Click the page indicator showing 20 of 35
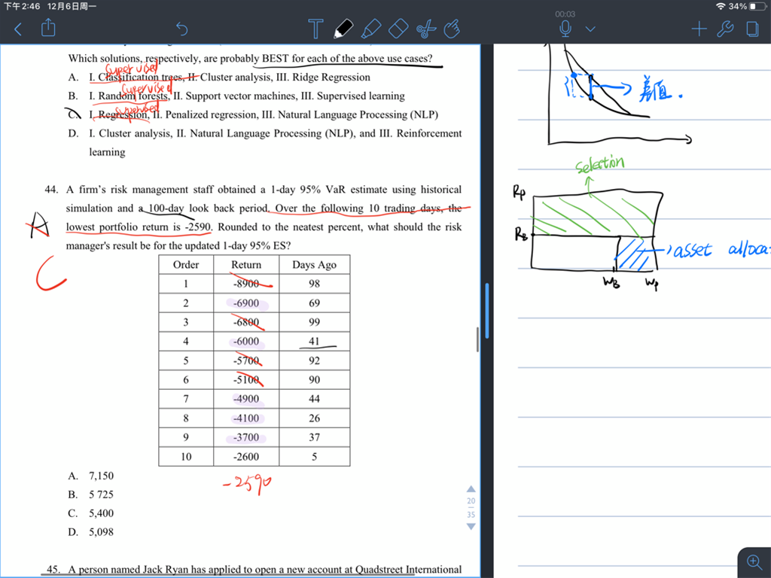 pos(471,508)
